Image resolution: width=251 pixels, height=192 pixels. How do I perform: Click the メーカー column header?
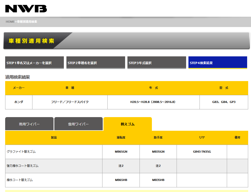(19, 88)
